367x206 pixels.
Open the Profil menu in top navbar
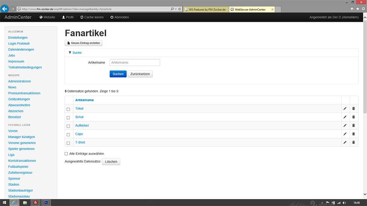[x=68, y=17]
